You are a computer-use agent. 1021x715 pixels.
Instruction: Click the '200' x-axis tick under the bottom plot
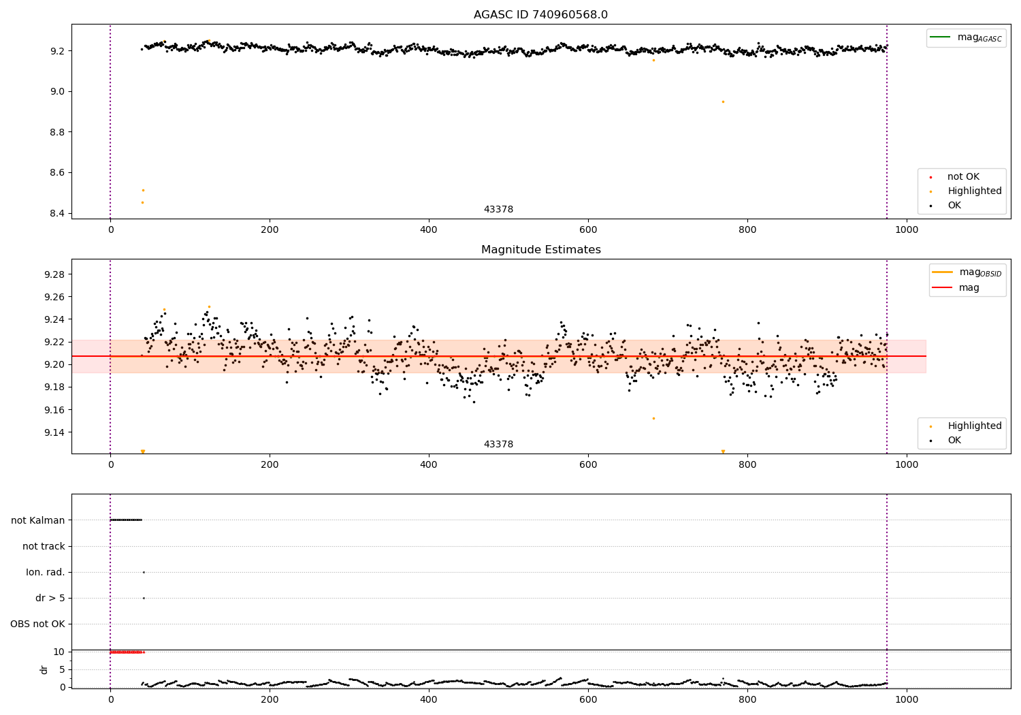[x=270, y=699]
